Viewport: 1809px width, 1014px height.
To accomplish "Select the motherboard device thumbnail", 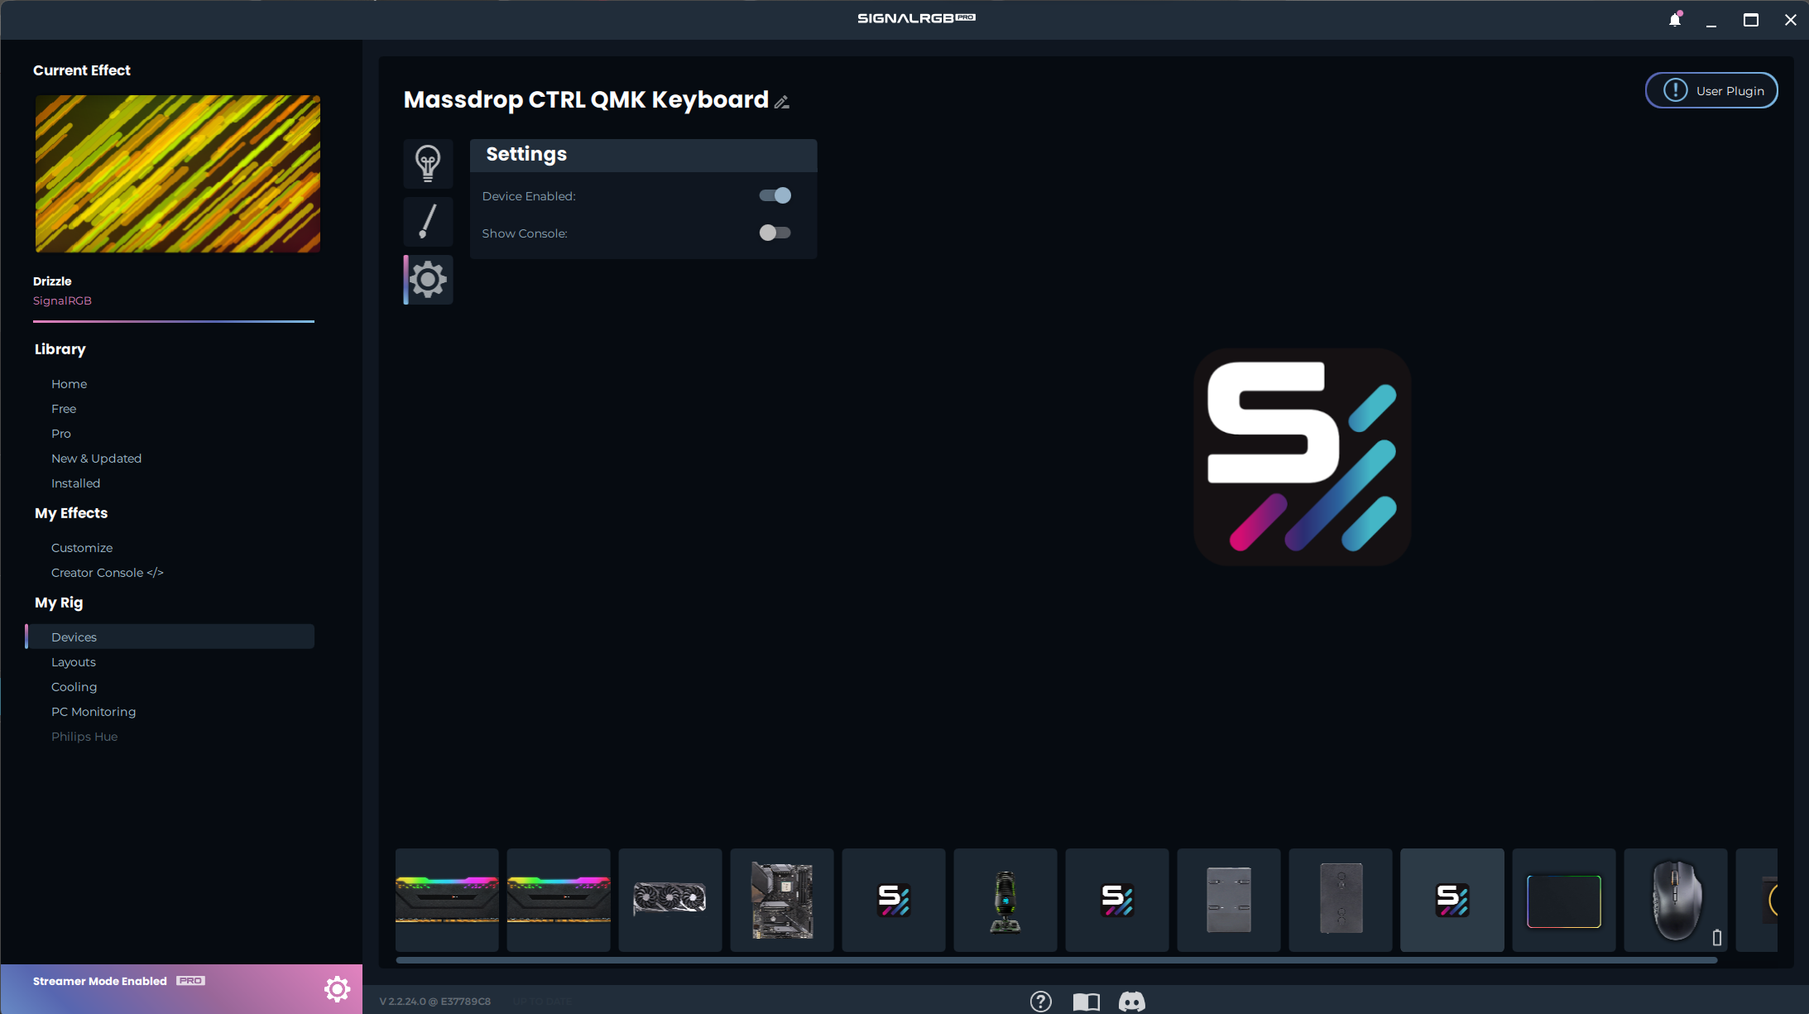I will click(781, 900).
